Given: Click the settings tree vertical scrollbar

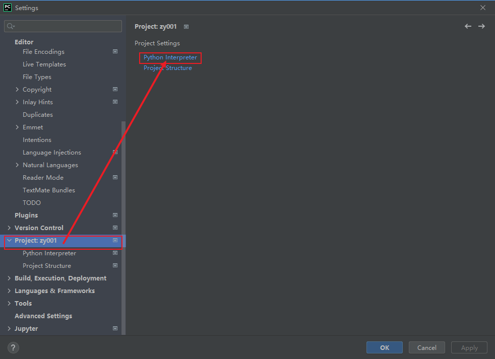Looking at the screenshot, I should (x=123, y=228).
